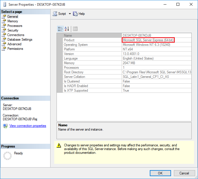Image resolution: width=198 pixels, height=179 pixels.
Task: Select the Is XTP Supported row
Action: (127, 91)
